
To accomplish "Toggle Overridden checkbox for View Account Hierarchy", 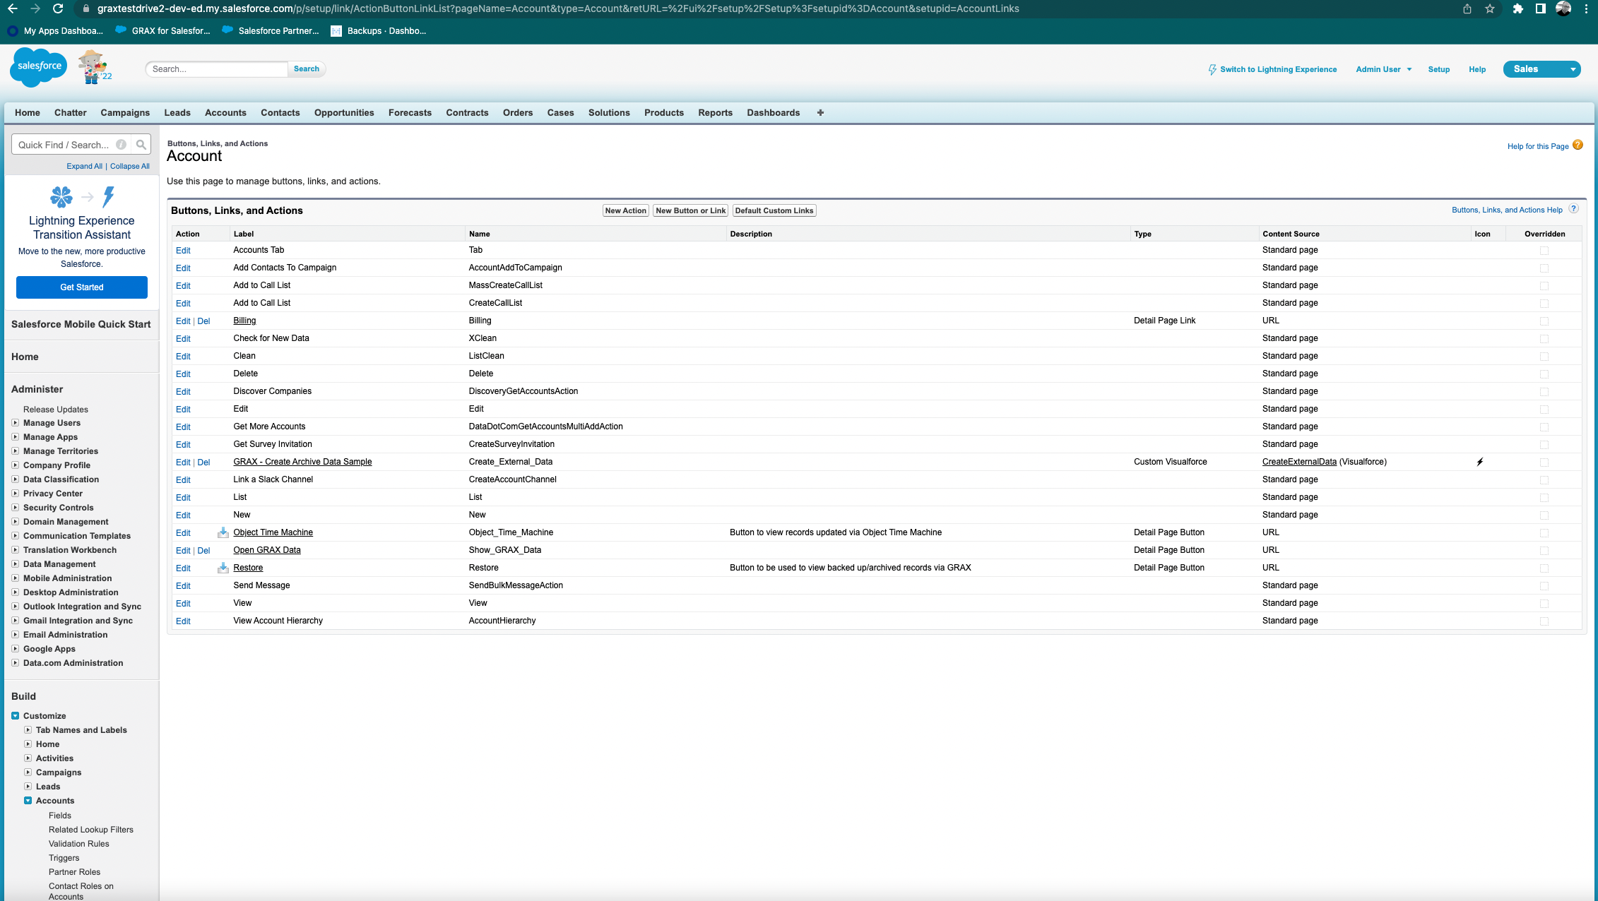I will pos(1544,621).
